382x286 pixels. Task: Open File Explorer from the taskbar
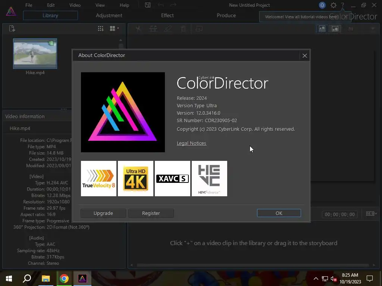coord(46,279)
